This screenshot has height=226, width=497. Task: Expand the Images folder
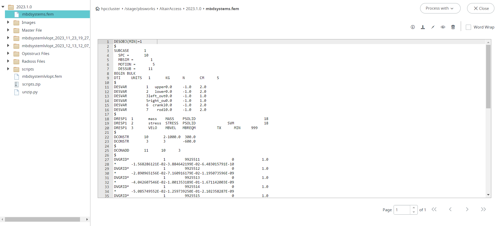tap(8, 22)
